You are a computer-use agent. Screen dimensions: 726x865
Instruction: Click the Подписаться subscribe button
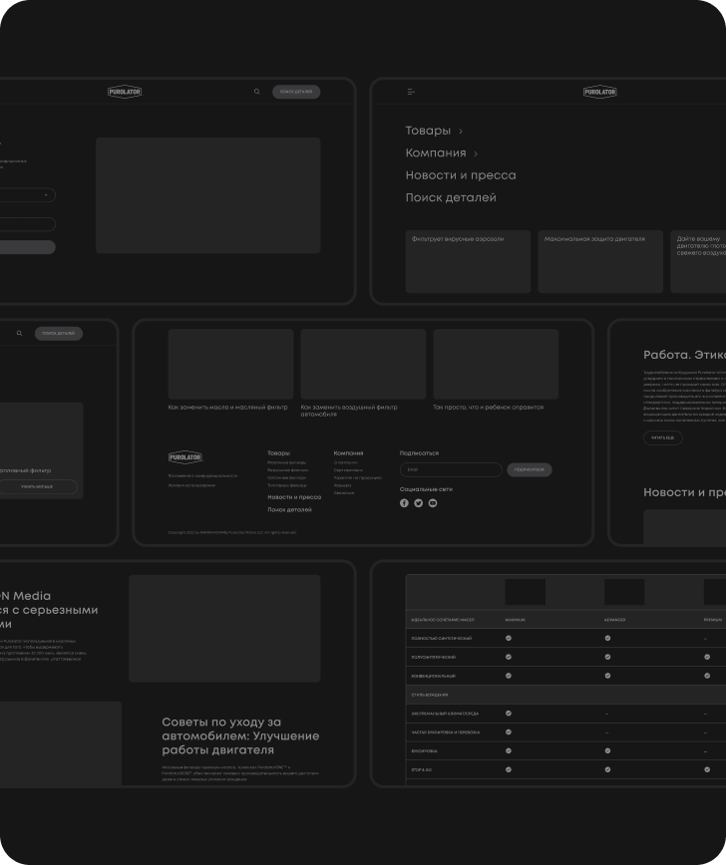pos(530,469)
